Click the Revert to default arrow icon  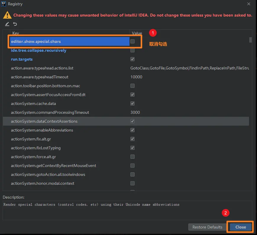15,24
